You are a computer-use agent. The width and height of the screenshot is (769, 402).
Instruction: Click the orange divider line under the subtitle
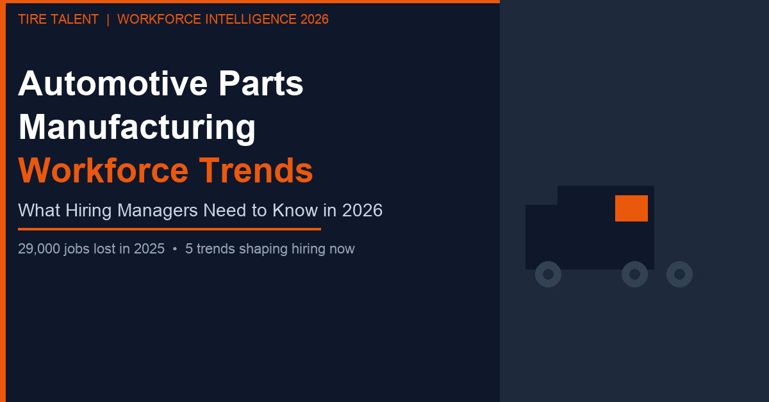pos(169,229)
